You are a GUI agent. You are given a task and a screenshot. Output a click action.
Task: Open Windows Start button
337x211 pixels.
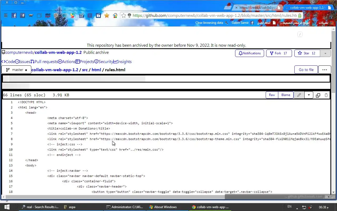point(7,207)
